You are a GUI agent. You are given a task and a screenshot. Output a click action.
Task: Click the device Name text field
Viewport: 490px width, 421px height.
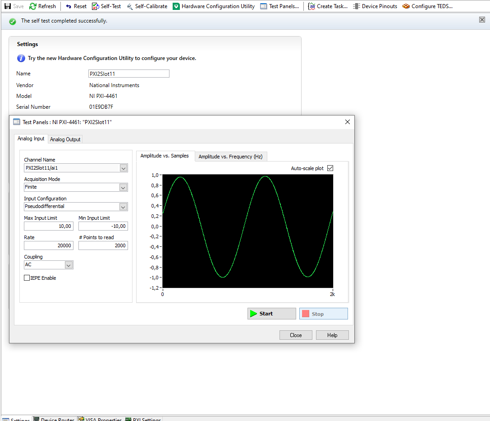pos(129,74)
